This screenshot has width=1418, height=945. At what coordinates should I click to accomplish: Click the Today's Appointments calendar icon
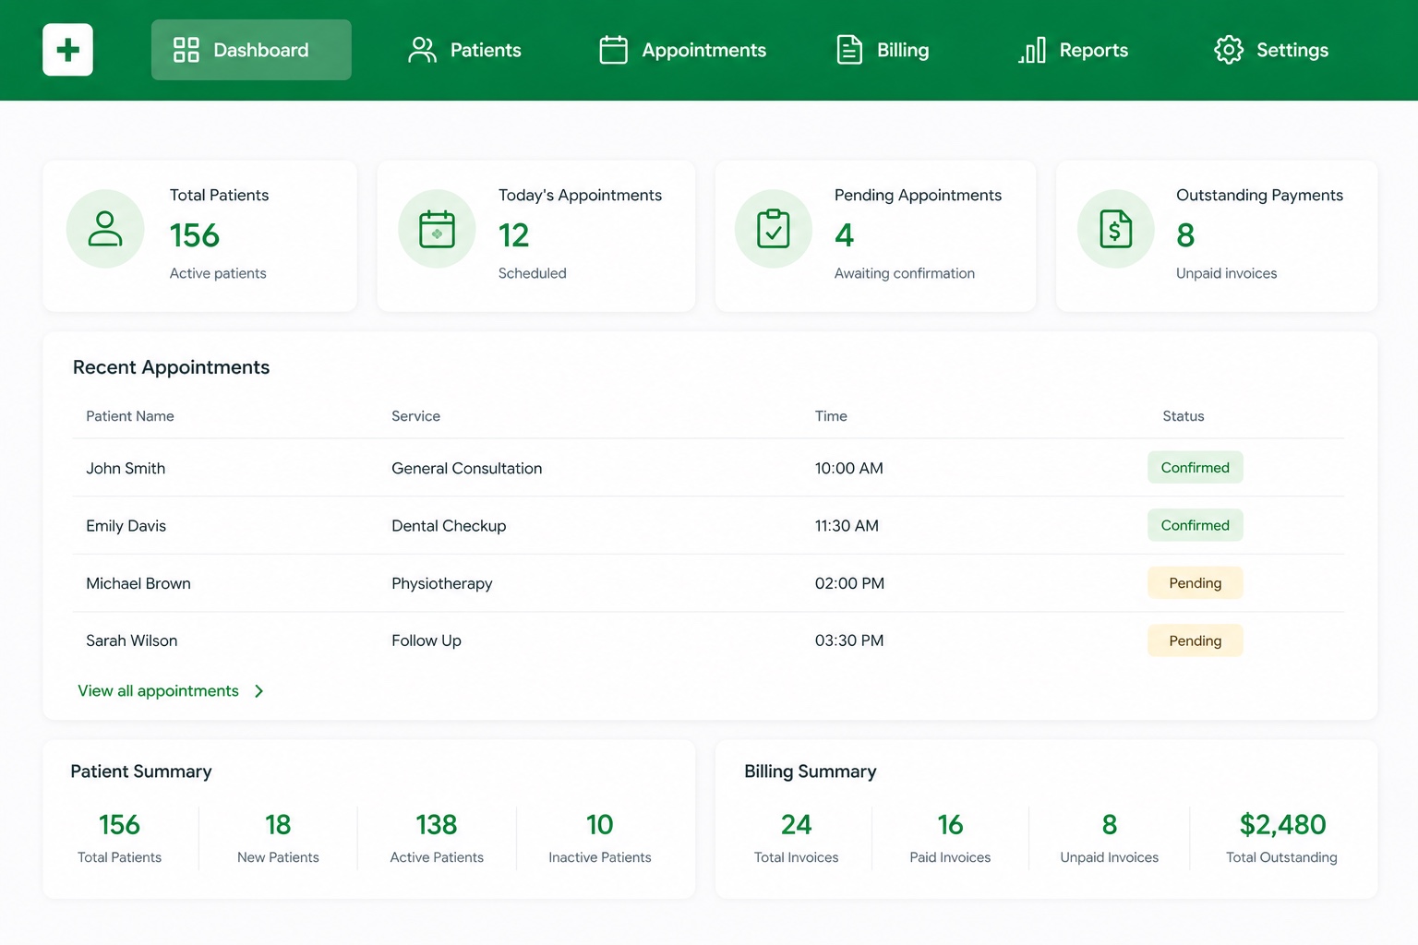coord(437,229)
